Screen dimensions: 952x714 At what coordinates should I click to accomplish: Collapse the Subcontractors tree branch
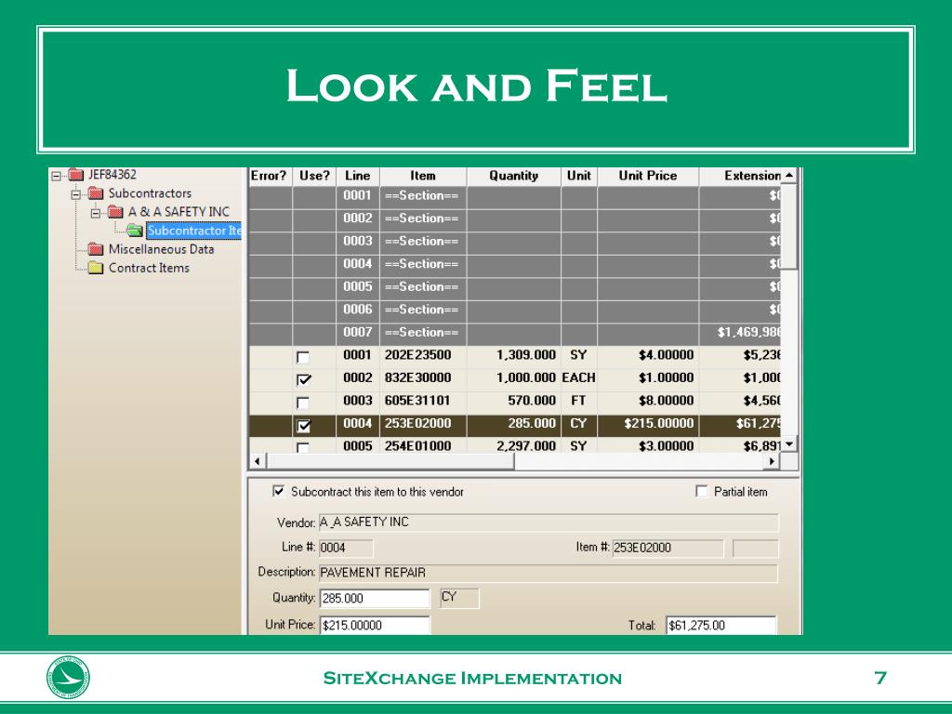pyautogui.click(x=76, y=195)
